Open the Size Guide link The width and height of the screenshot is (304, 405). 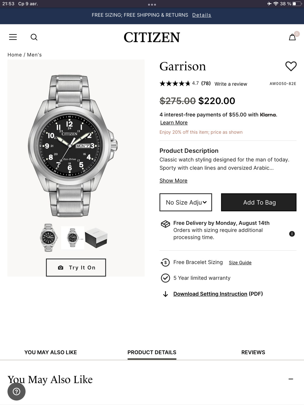[x=240, y=263]
